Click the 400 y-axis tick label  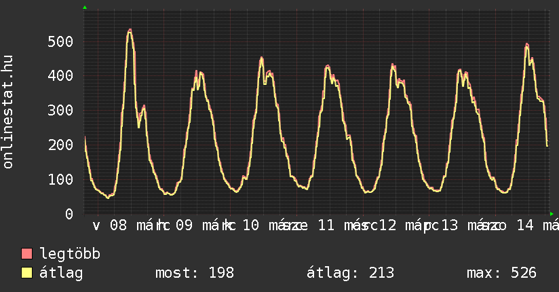(60, 76)
